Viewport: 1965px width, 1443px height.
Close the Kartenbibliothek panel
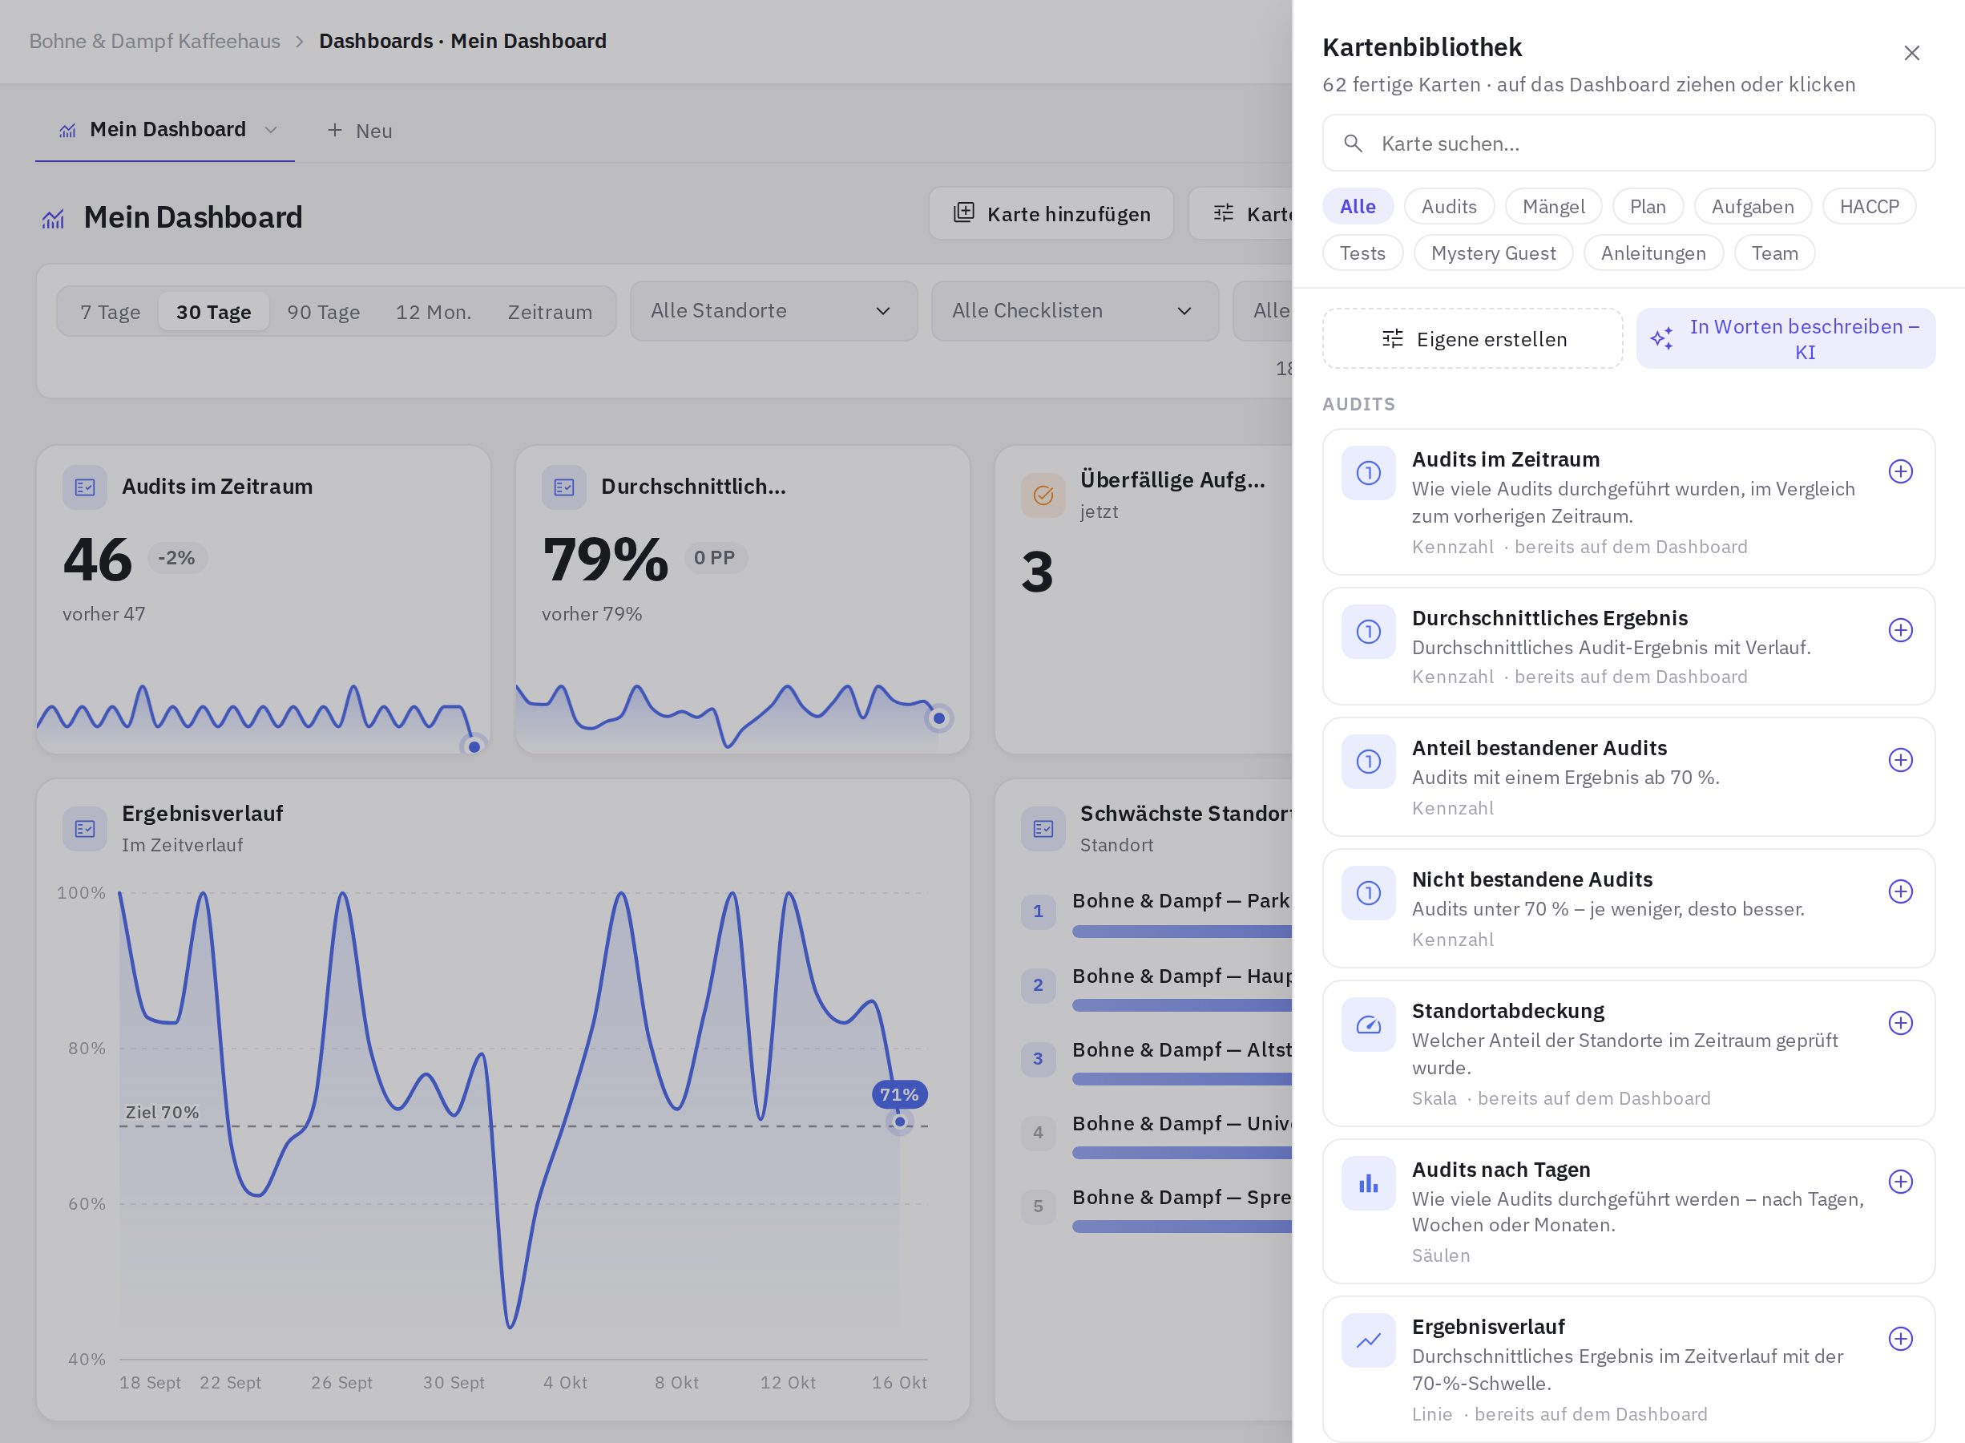[x=1912, y=53]
